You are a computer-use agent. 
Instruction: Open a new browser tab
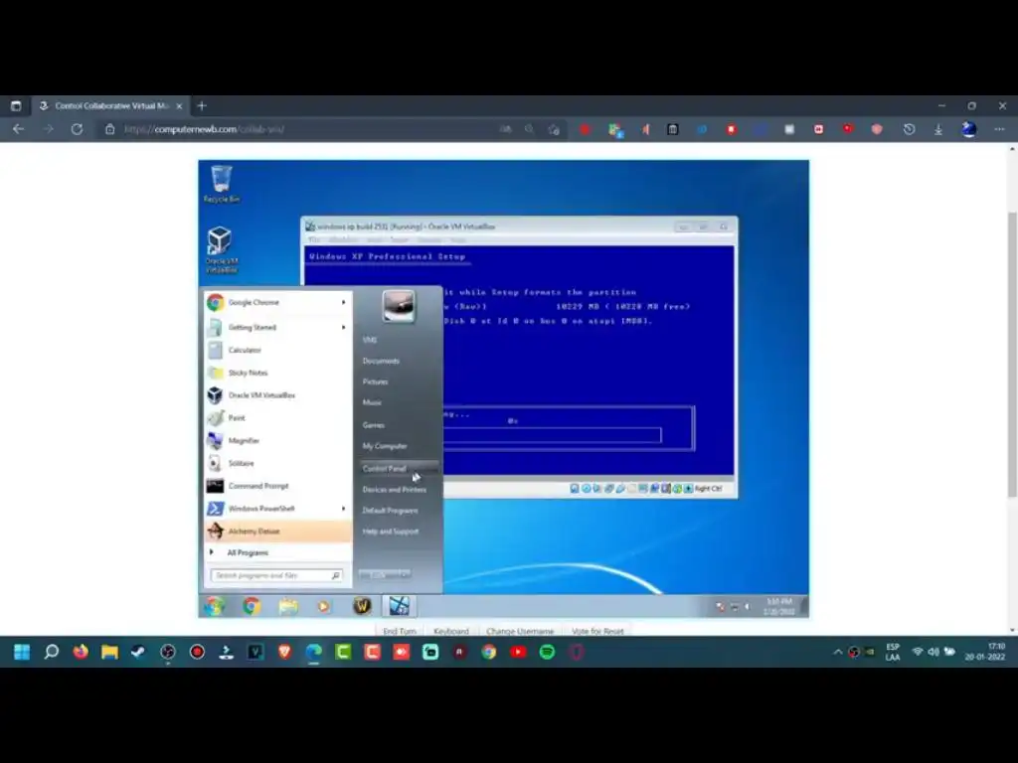point(202,105)
